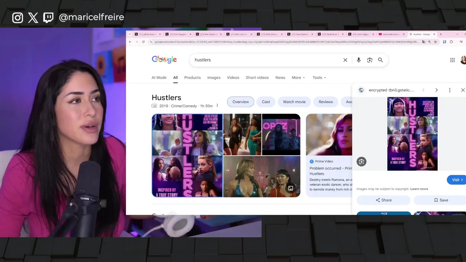466x262 pixels.
Task: Switch to AI Mode tab
Action: point(159,78)
